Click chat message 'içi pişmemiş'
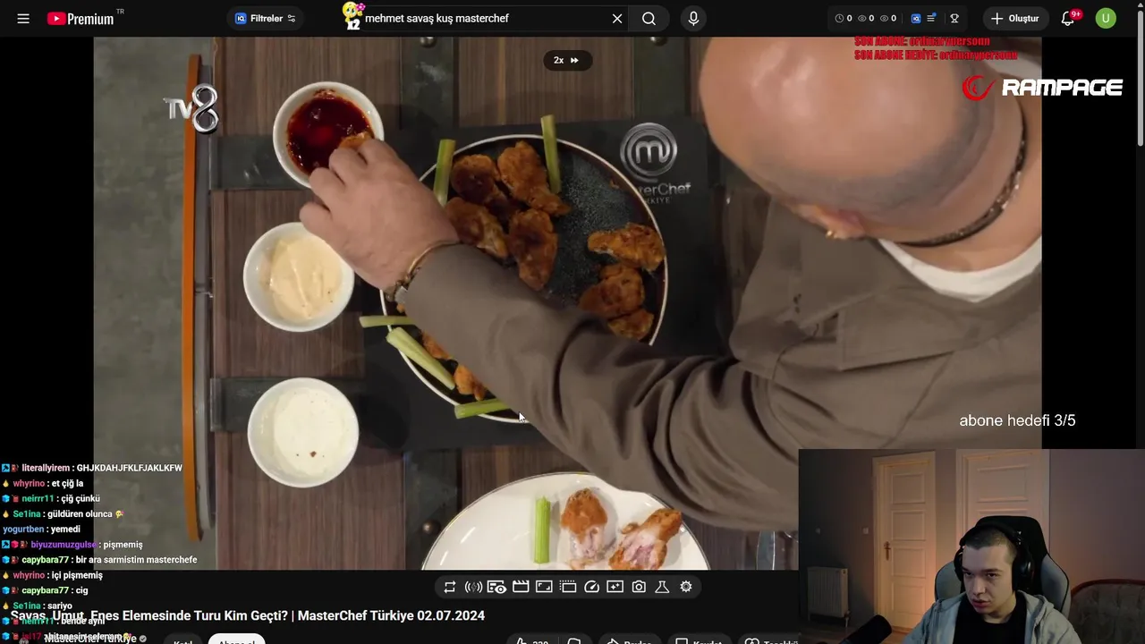This screenshot has width=1145, height=644. point(77,575)
